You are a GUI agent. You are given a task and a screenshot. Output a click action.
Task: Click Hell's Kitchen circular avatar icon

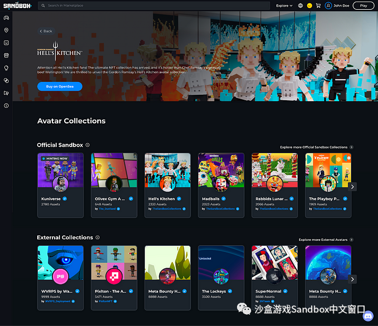[x=167, y=184]
